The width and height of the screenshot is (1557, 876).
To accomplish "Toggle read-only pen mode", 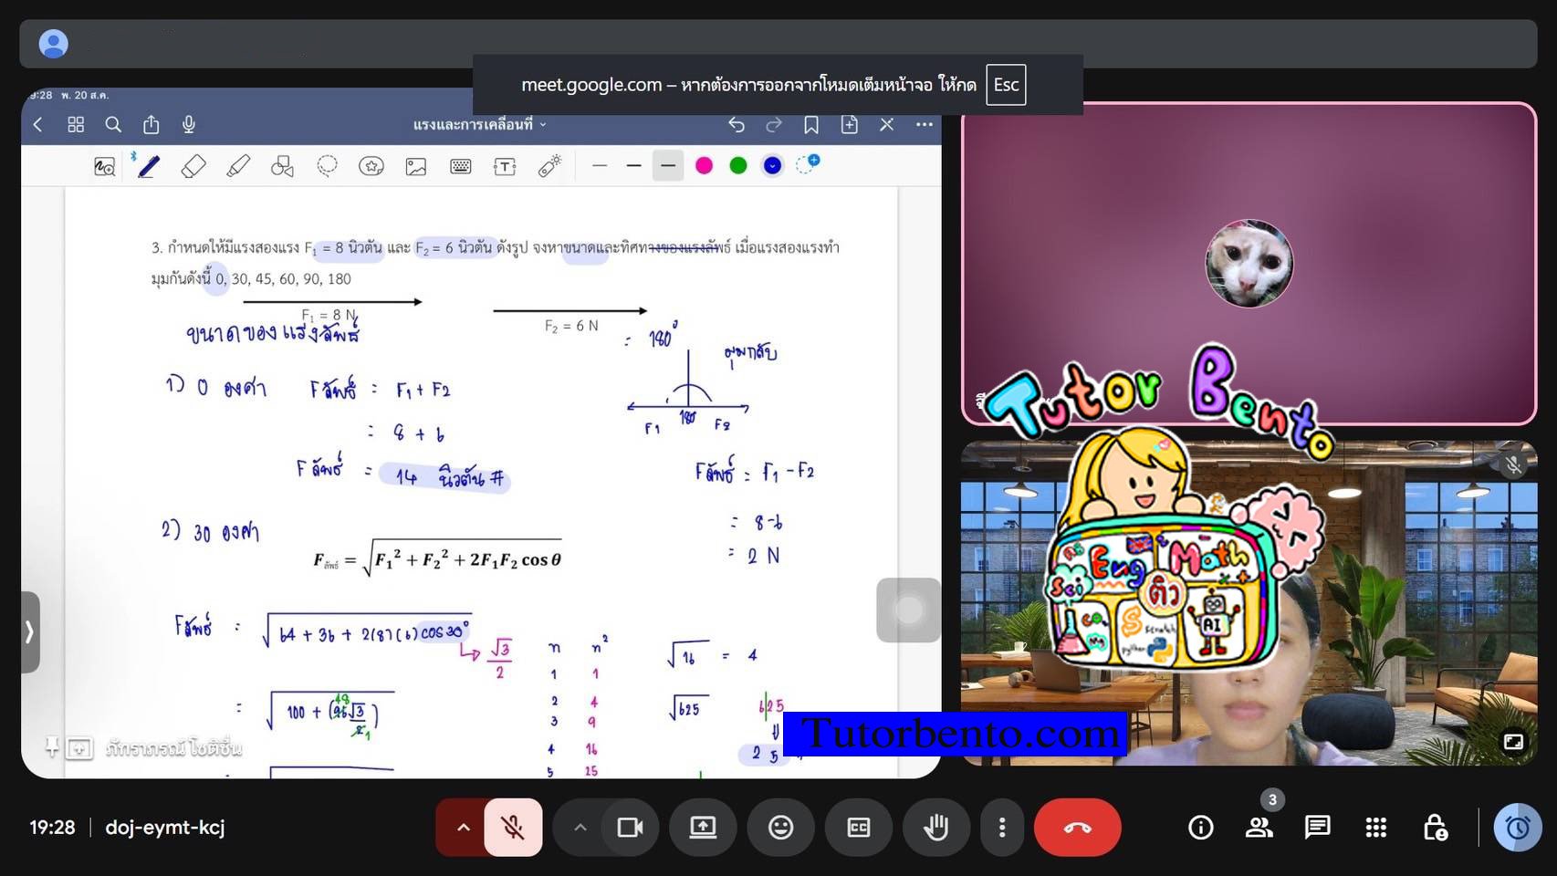I will (x=886, y=125).
